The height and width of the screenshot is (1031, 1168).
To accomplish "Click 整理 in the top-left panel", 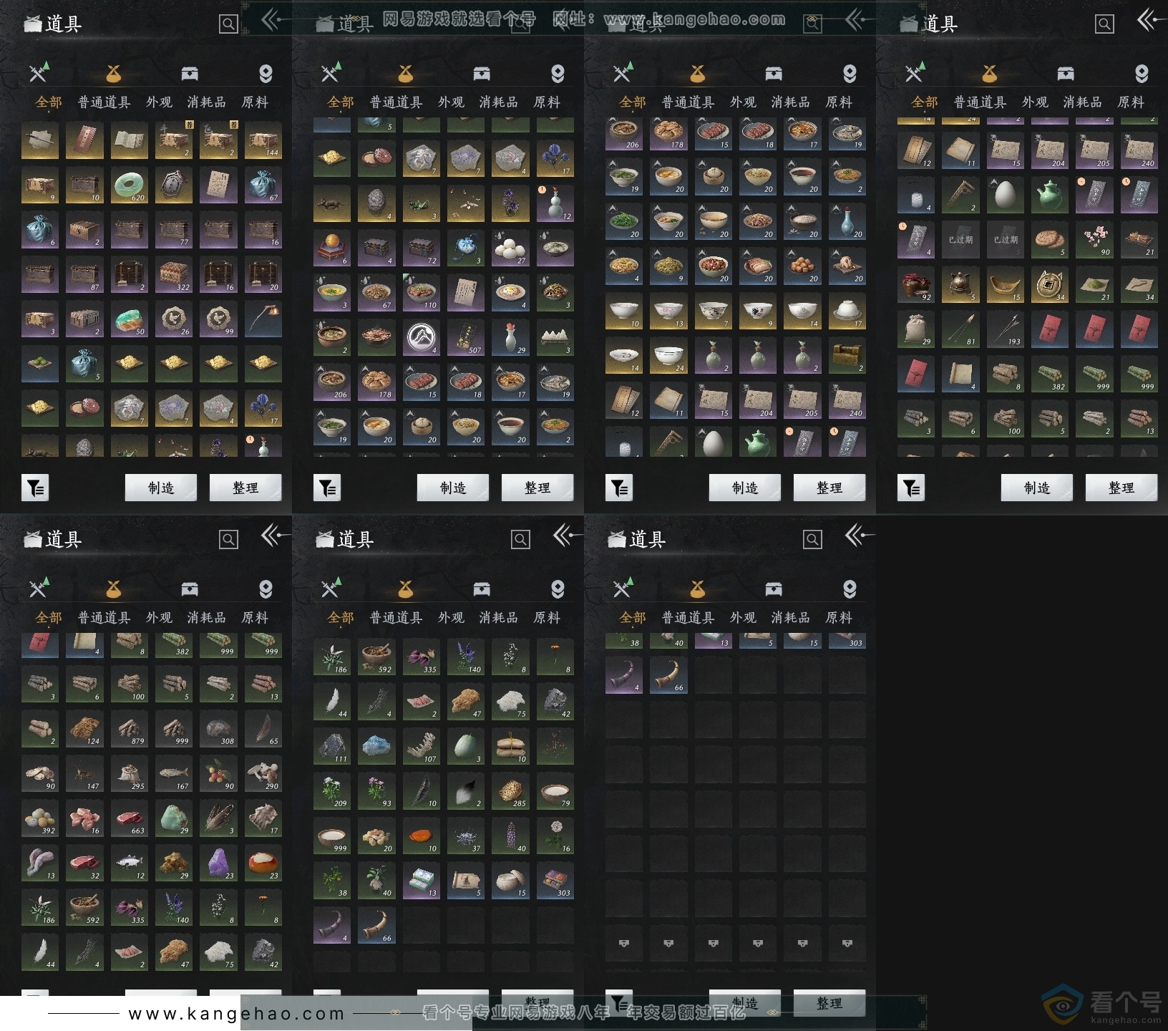I will (245, 488).
